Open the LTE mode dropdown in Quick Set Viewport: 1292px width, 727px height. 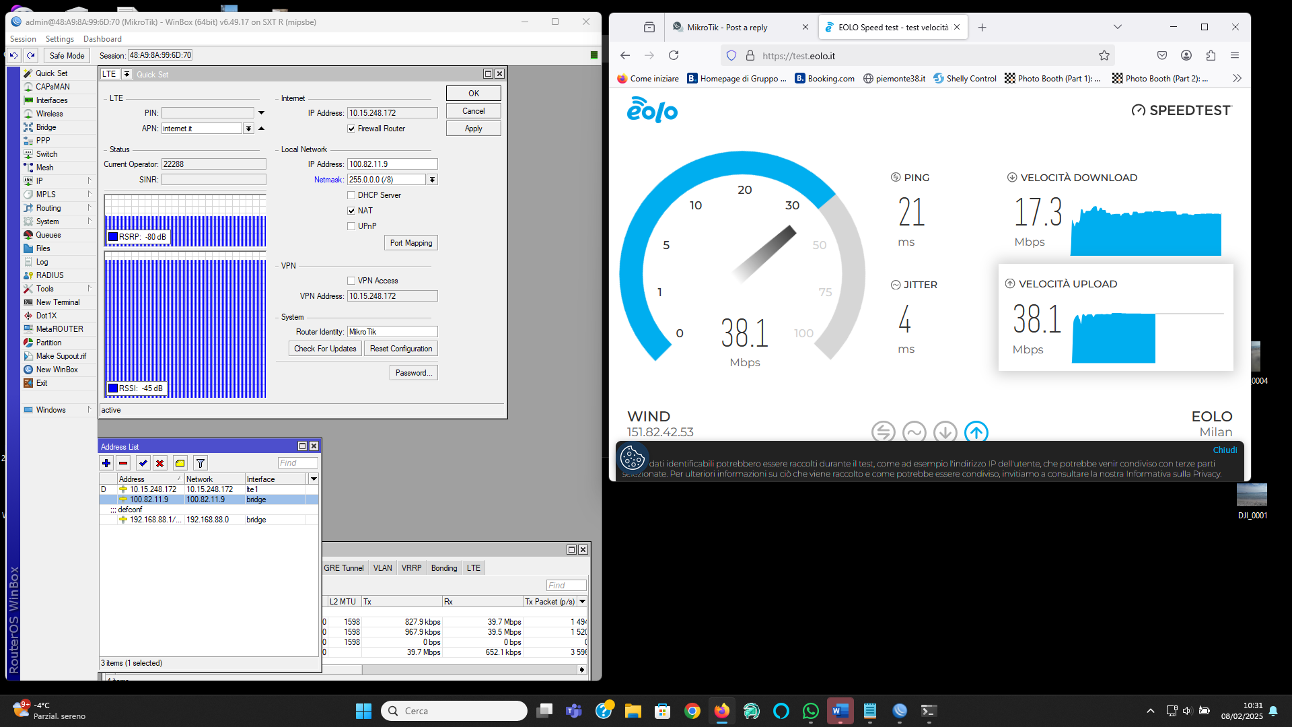[126, 74]
